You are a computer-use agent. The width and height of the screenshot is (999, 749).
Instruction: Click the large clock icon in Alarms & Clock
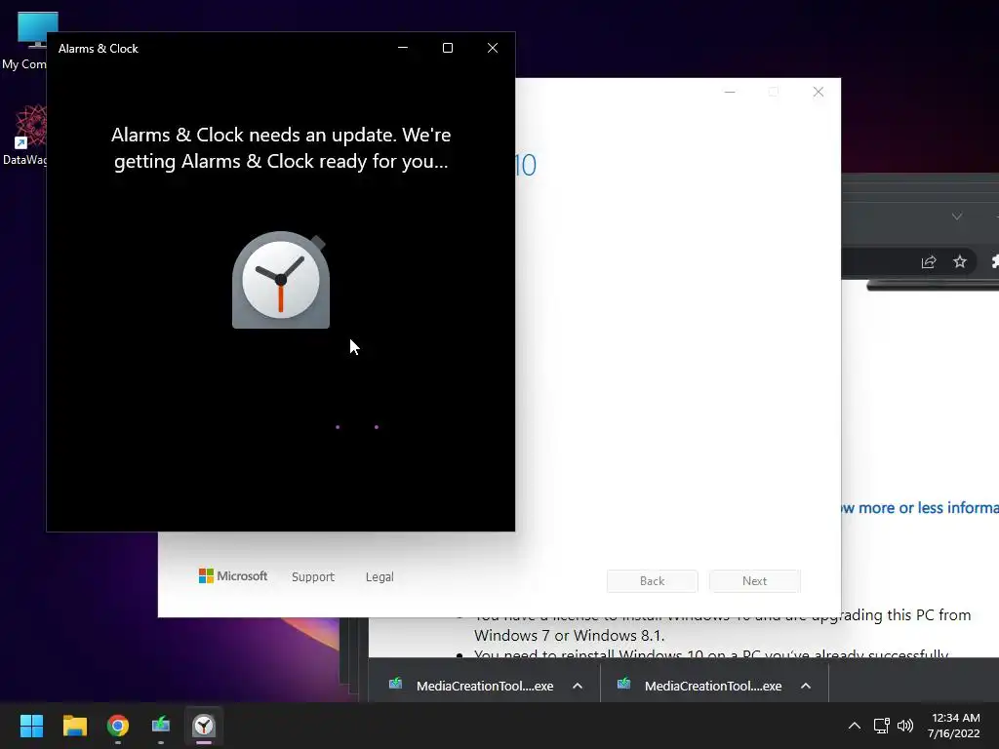(281, 280)
